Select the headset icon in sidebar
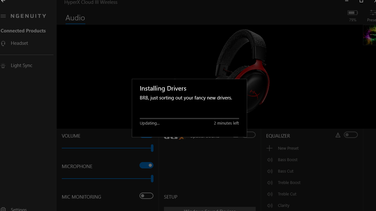Image resolution: width=376 pixels, height=211 pixels. pyautogui.click(x=4, y=43)
